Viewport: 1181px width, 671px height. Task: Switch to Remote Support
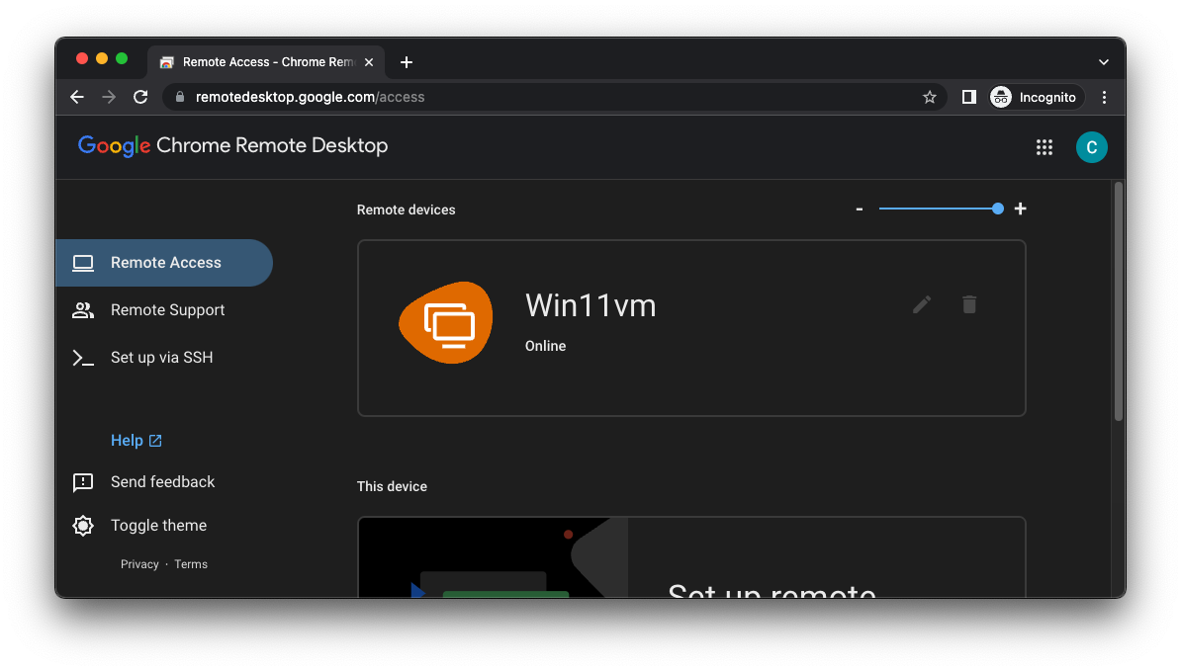tap(167, 310)
